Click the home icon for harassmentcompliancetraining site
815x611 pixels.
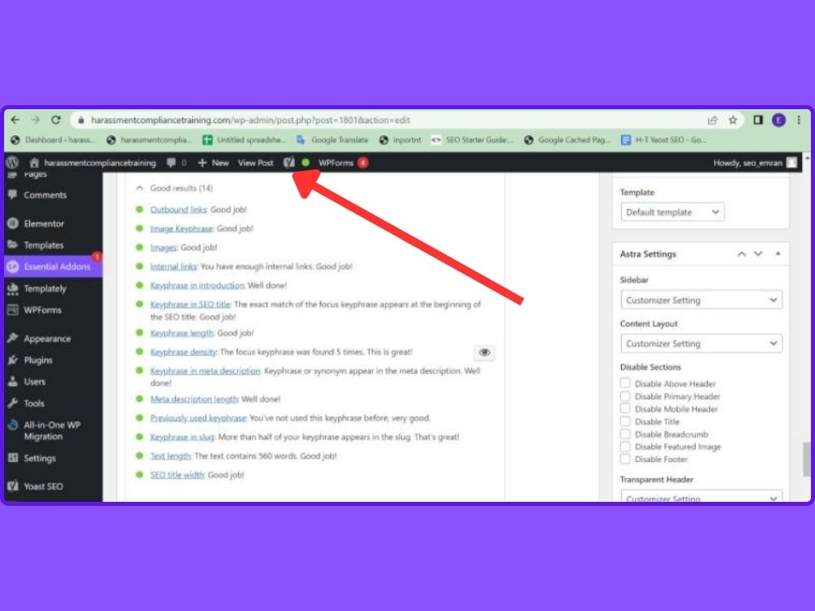[34, 163]
